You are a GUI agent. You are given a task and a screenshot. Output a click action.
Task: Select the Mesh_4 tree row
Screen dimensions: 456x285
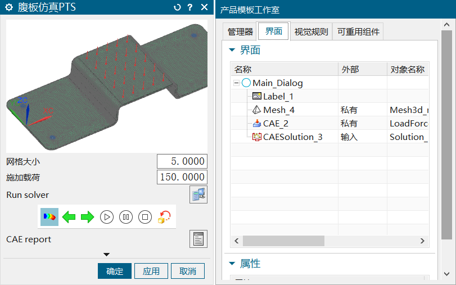[x=330, y=110]
